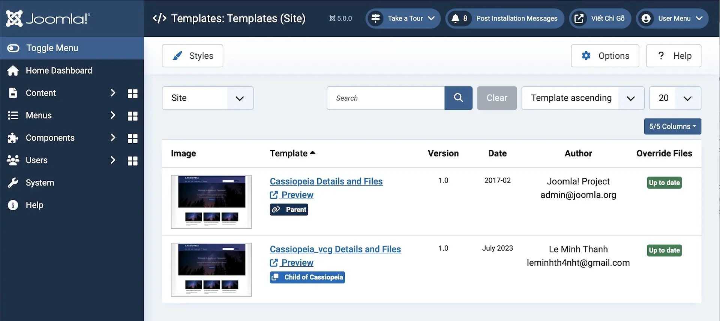Expand the User Menu
This screenshot has height=321, width=720.
tap(672, 18)
